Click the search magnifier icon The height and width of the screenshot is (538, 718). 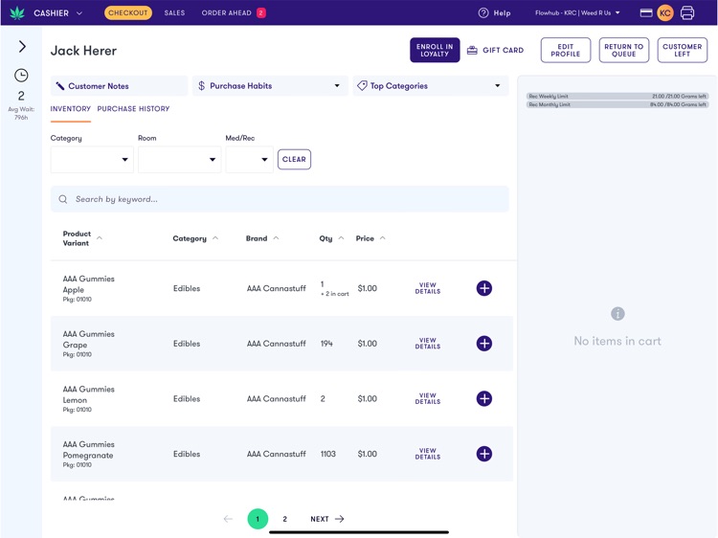[x=63, y=199]
